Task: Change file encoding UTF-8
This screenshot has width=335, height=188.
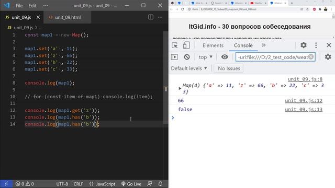Action: [62, 184]
